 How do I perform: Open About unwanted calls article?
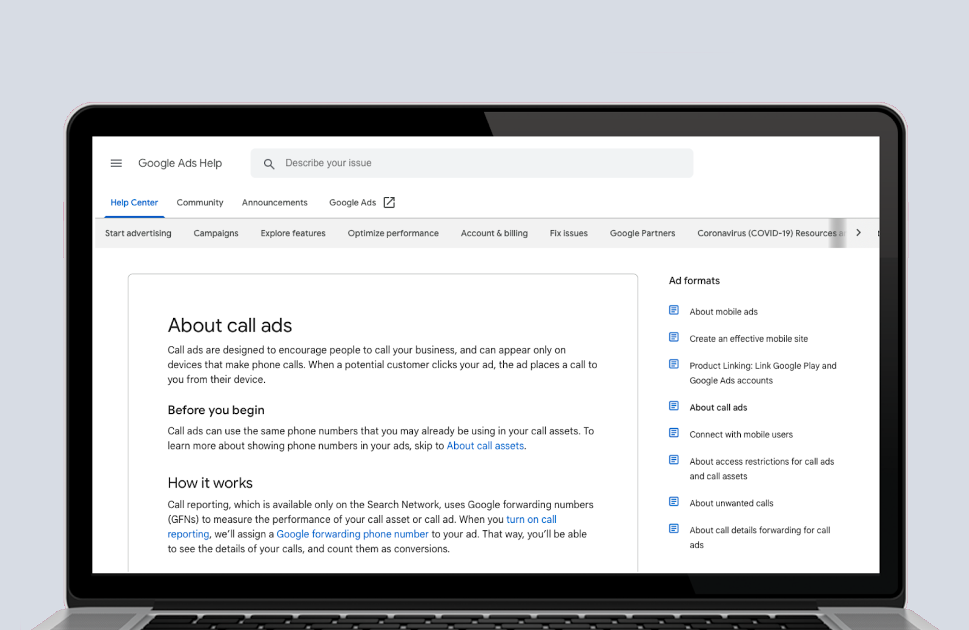click(x=732, y=503)
